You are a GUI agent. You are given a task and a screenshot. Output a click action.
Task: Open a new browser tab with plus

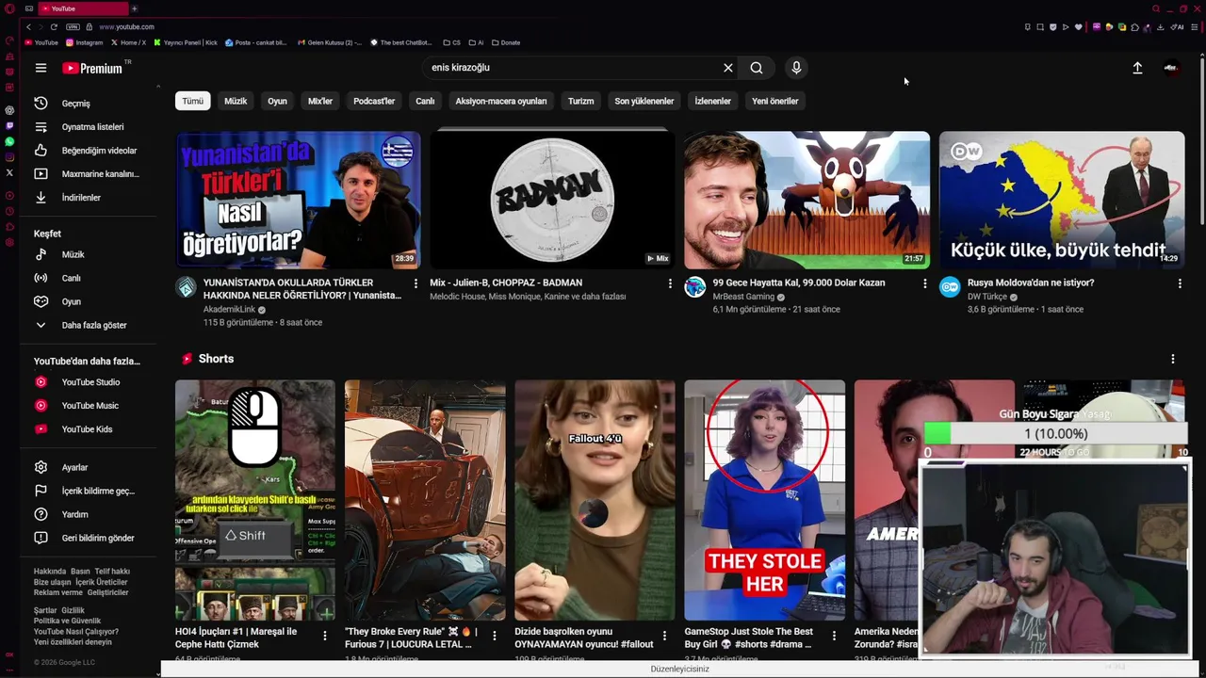coord(134,8)
